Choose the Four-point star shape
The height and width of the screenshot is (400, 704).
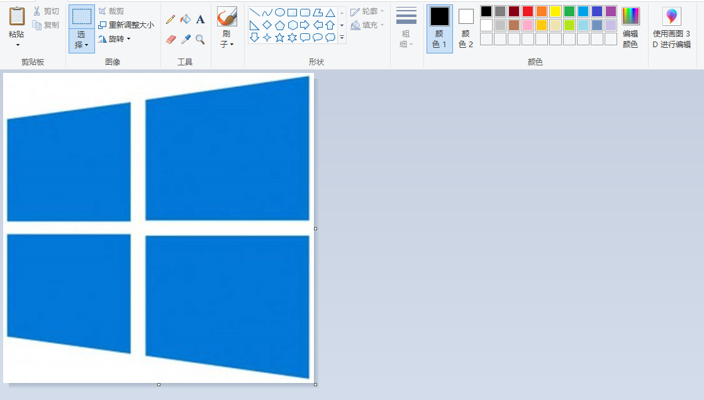pos(267,37)
